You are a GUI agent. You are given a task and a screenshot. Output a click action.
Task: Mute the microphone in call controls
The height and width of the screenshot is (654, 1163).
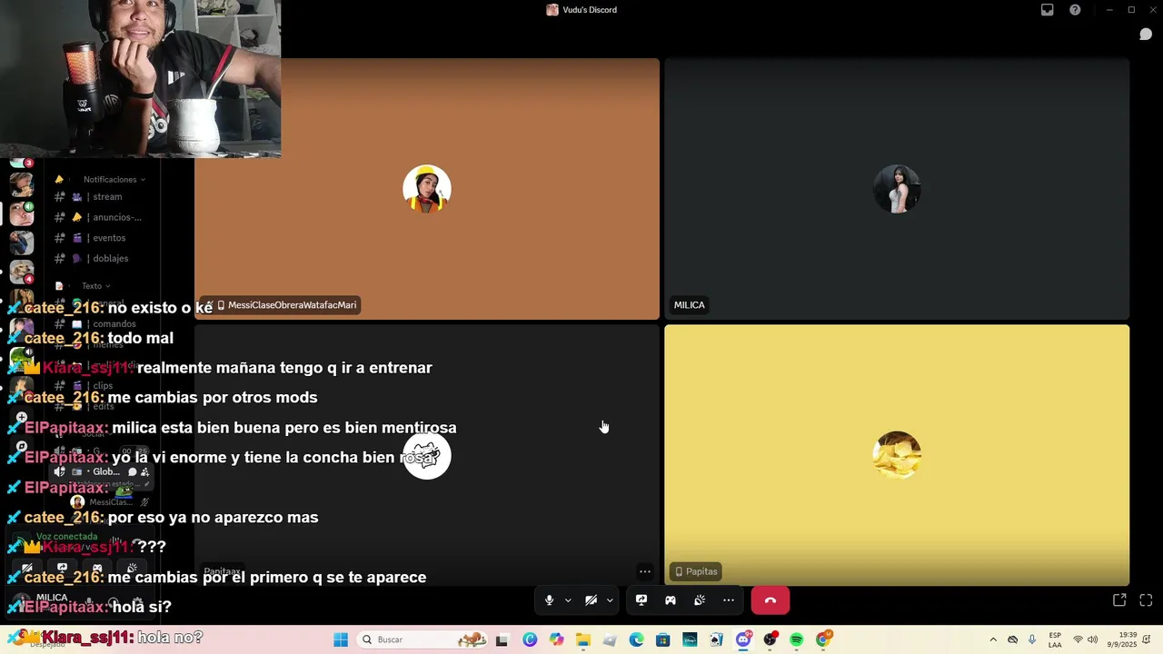tap(549, 600)
